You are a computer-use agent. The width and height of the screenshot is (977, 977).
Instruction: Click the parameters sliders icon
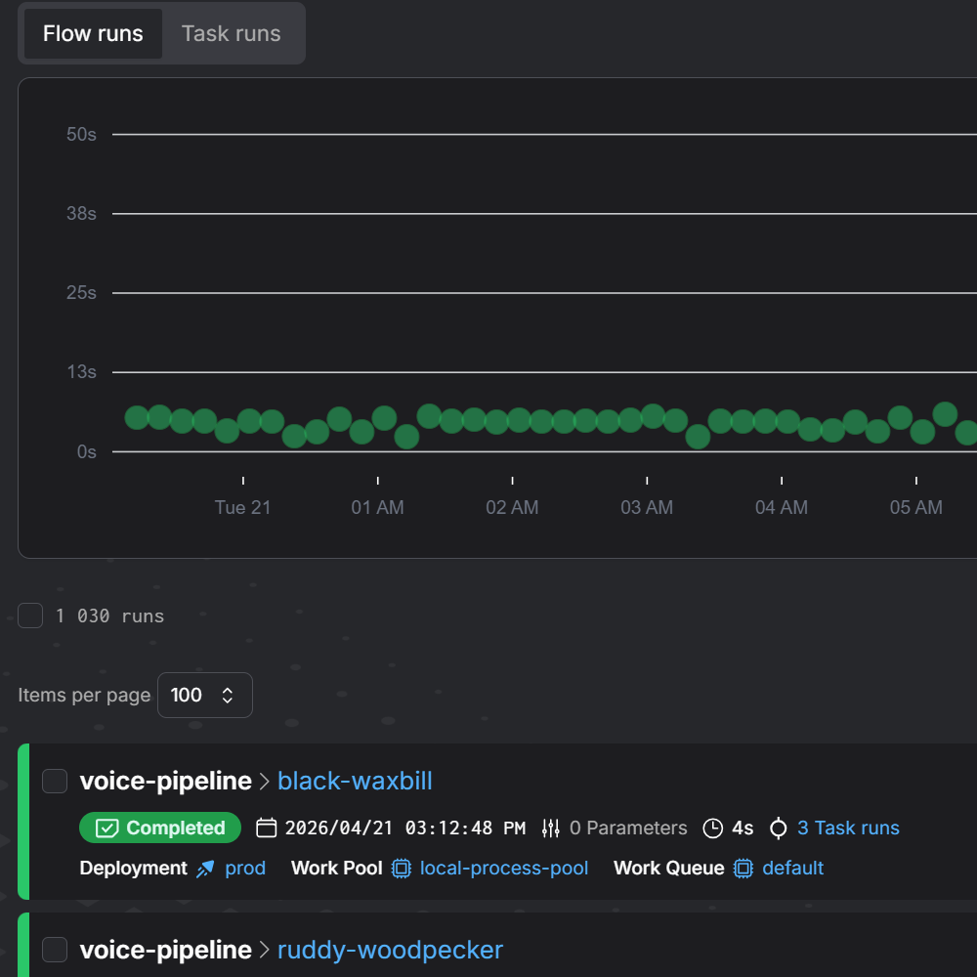[551, 828]
